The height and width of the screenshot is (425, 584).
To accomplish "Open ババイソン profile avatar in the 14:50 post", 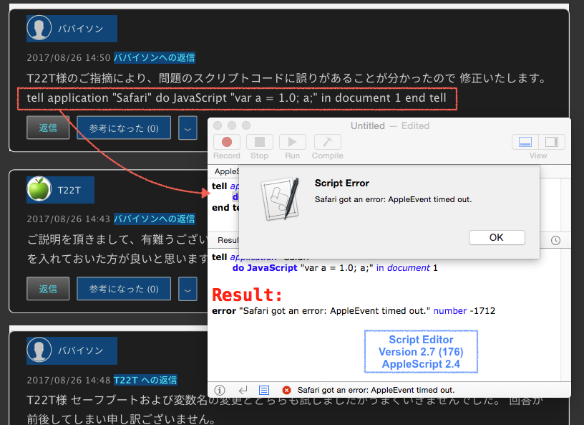I will pos(39,28).
